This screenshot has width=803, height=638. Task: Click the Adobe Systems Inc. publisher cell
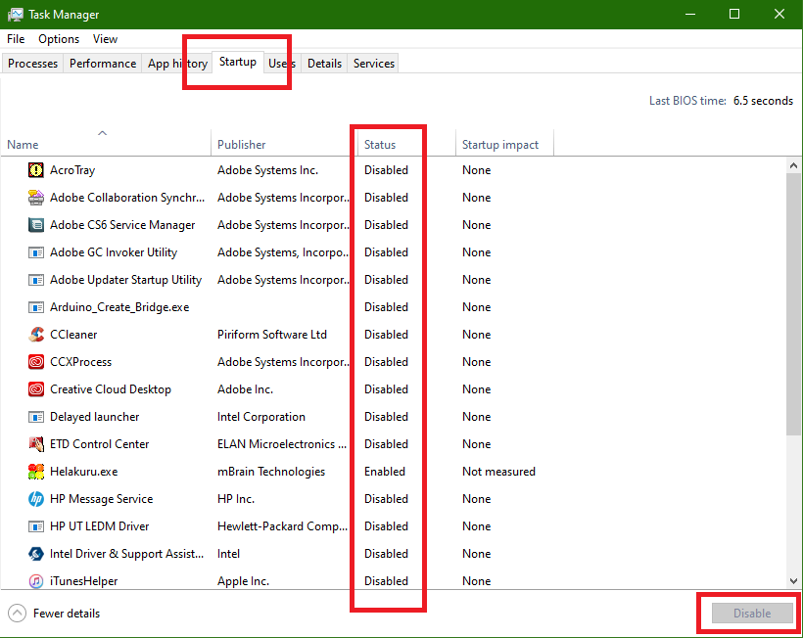click(268, 170)
